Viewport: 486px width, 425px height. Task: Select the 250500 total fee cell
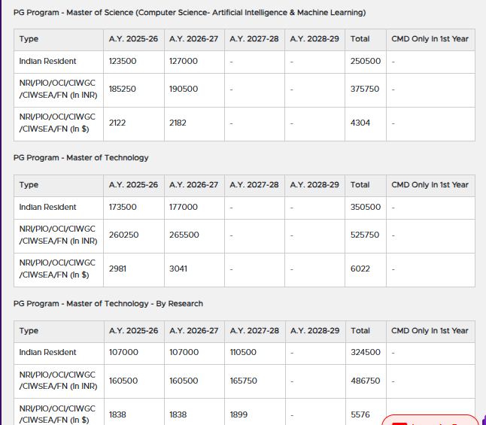pyautogui.click(x=365, y=62)
